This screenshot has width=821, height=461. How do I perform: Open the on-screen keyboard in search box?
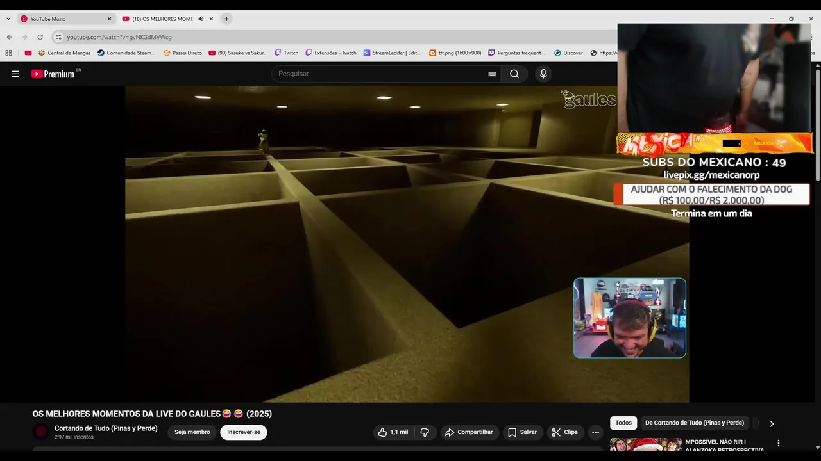pyautogui.click(x=492, y=74)
